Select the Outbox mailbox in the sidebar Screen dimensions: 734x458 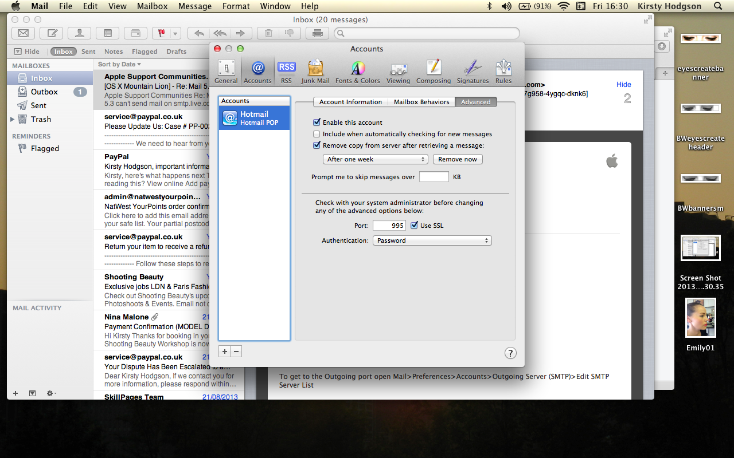[50, 92]
